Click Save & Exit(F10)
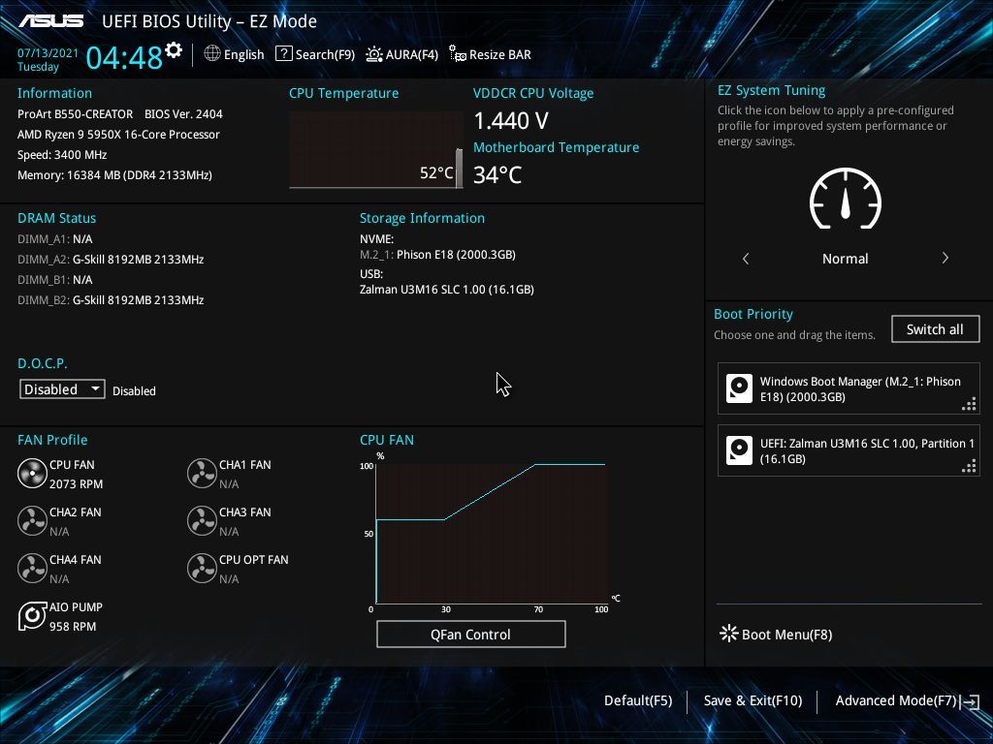The height and width of the screenshot is (744, 993). coord(753,700)
